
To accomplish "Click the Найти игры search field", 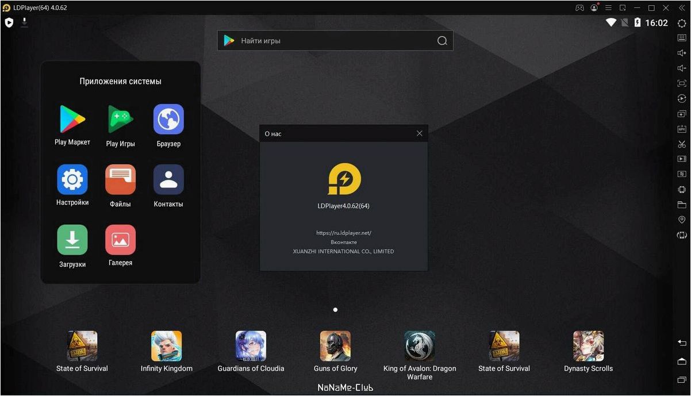I will point(335,41).
